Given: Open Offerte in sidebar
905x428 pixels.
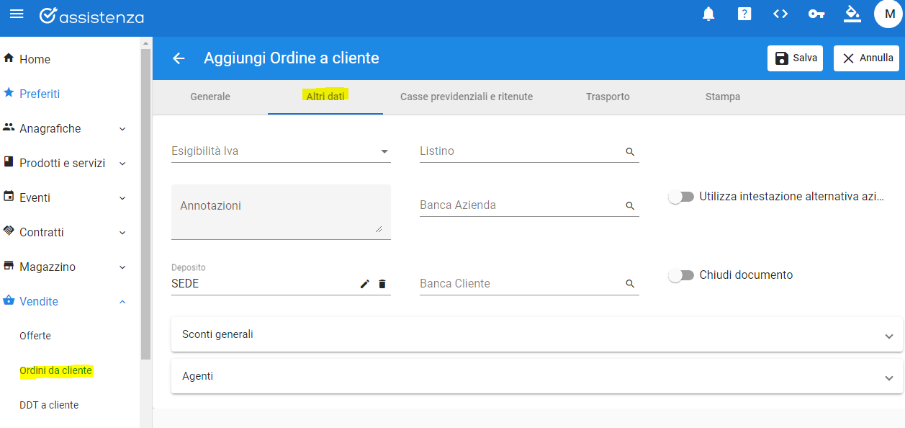Looking at the screenshot, I should pyautogui.click(x=35, y=336).
